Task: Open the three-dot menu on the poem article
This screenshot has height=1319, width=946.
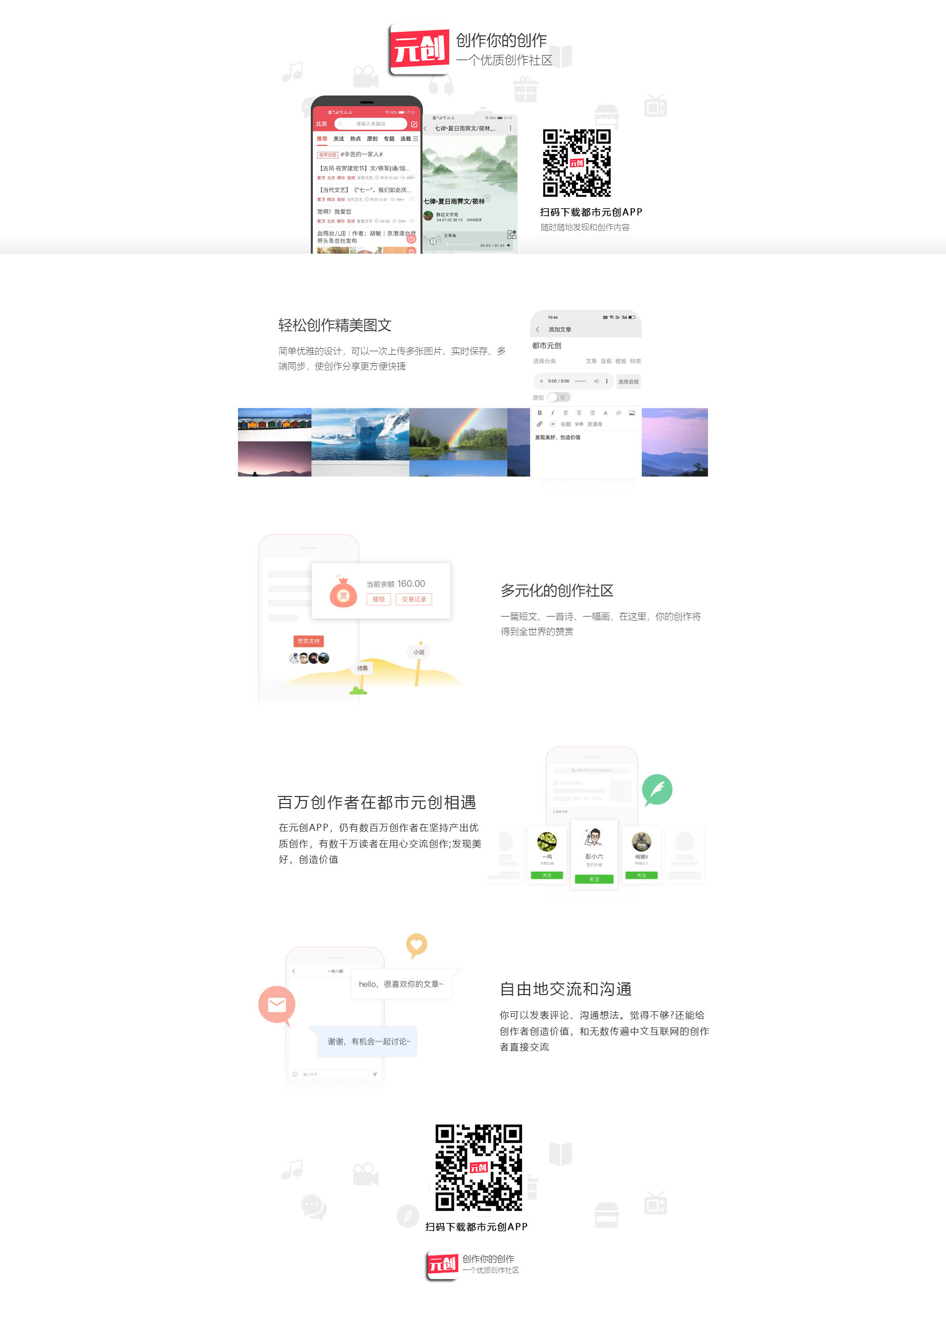Action: pos(510,128)
